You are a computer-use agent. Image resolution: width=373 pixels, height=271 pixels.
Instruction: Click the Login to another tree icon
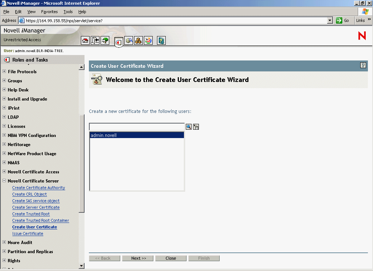105,41
